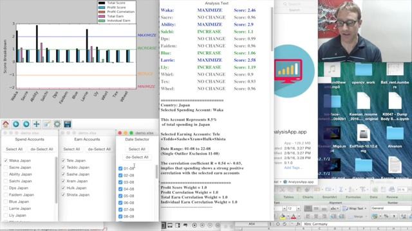
Task: Open the Excel fill color bucket
Action: click(283, 216)
